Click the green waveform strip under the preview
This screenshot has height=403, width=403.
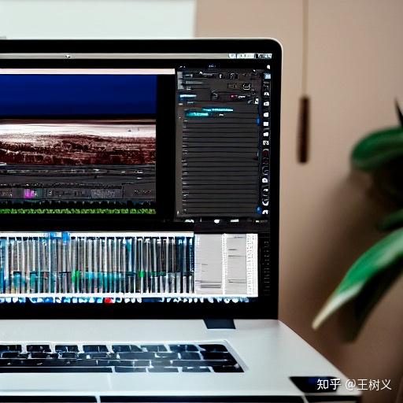(x=78, y=211)
